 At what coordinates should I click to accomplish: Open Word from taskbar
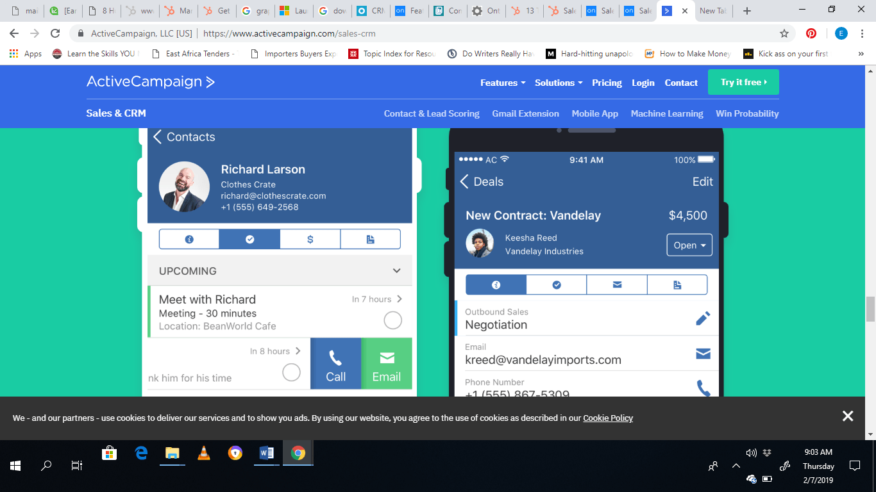point(267,453)
